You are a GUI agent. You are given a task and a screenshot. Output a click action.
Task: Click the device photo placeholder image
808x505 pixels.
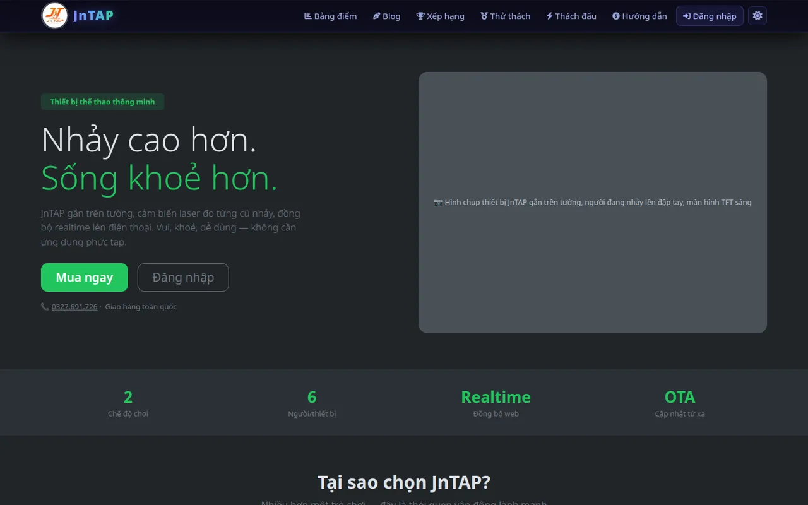tap(593, 203)
